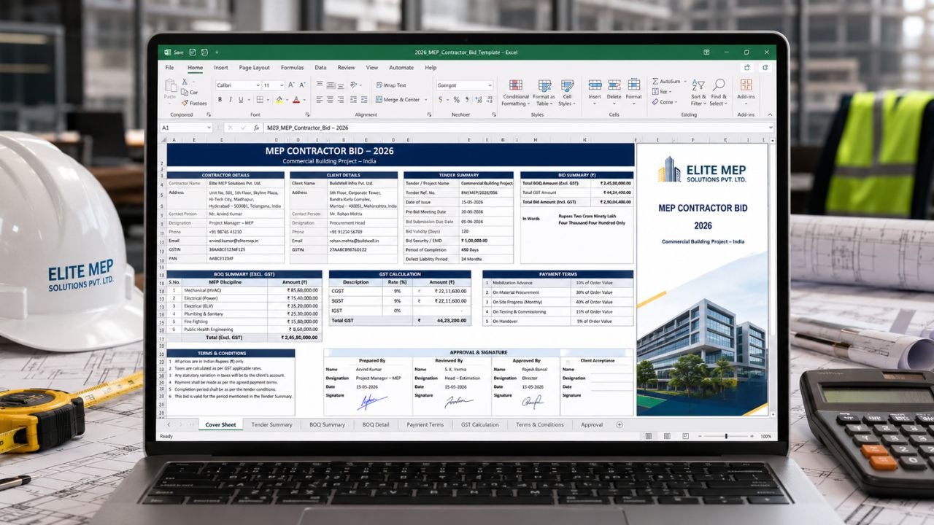The width and height of the screenshot is (934, 525).
Task: Click the red Font Color swatch
Action: pos(296,100)
